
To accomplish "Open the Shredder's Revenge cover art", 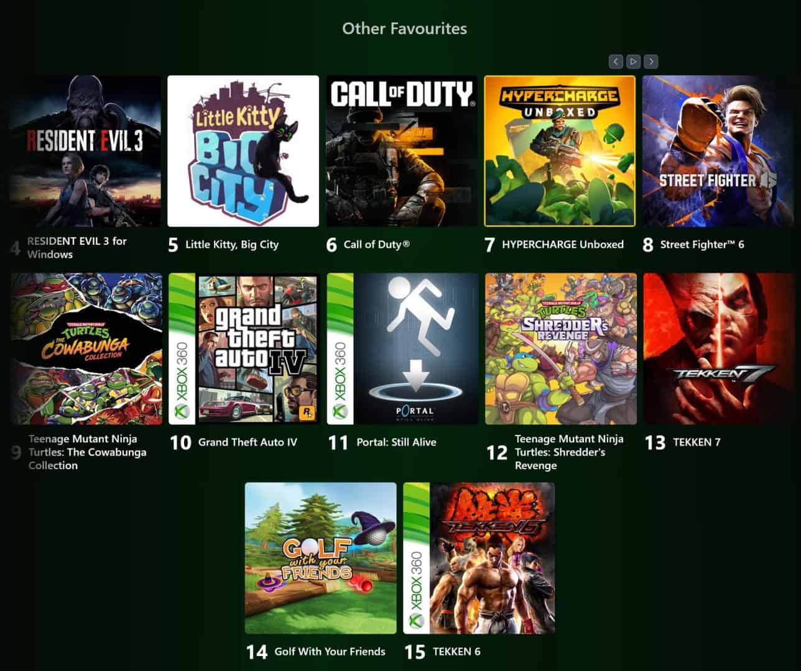I will (x=561, y=349).
